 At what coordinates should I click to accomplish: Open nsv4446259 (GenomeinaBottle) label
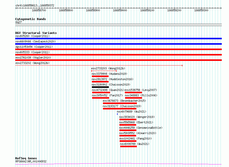tap(141, 128)
